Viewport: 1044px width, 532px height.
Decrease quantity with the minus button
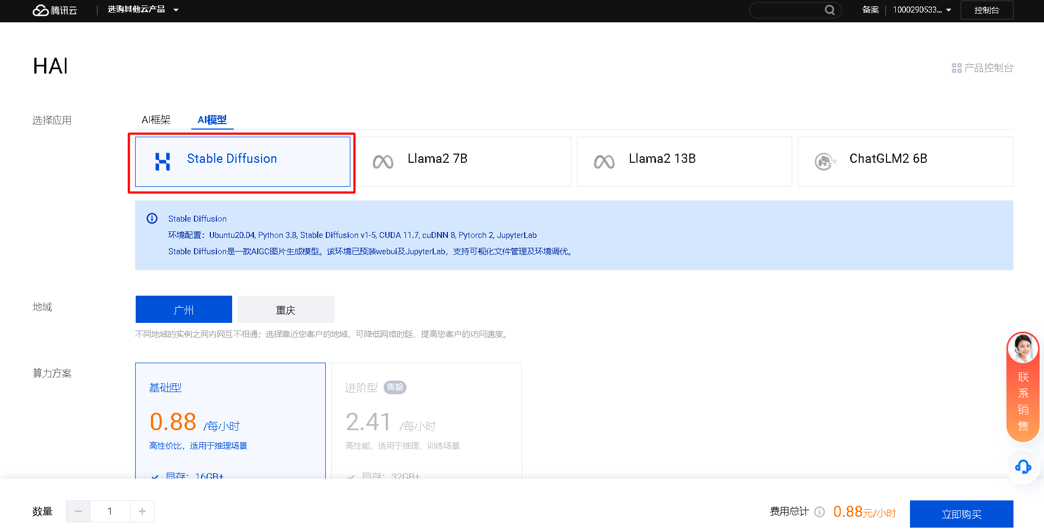pos(78,511)
